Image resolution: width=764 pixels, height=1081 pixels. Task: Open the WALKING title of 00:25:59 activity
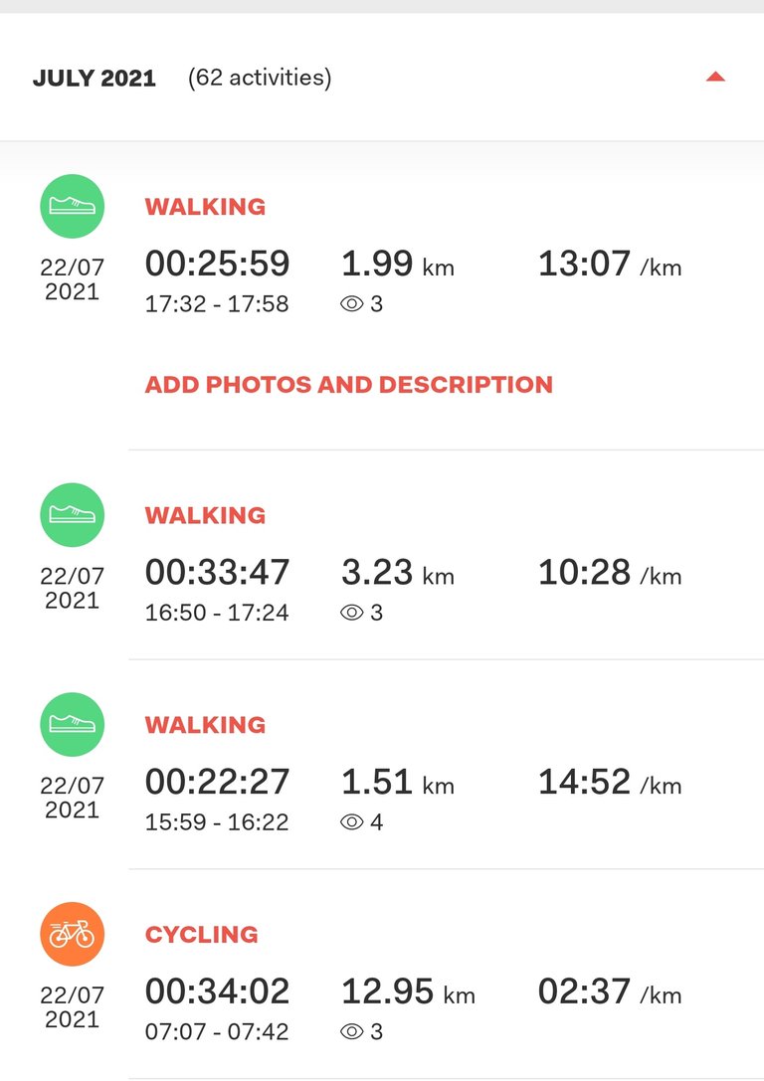(x=205, y=207)
